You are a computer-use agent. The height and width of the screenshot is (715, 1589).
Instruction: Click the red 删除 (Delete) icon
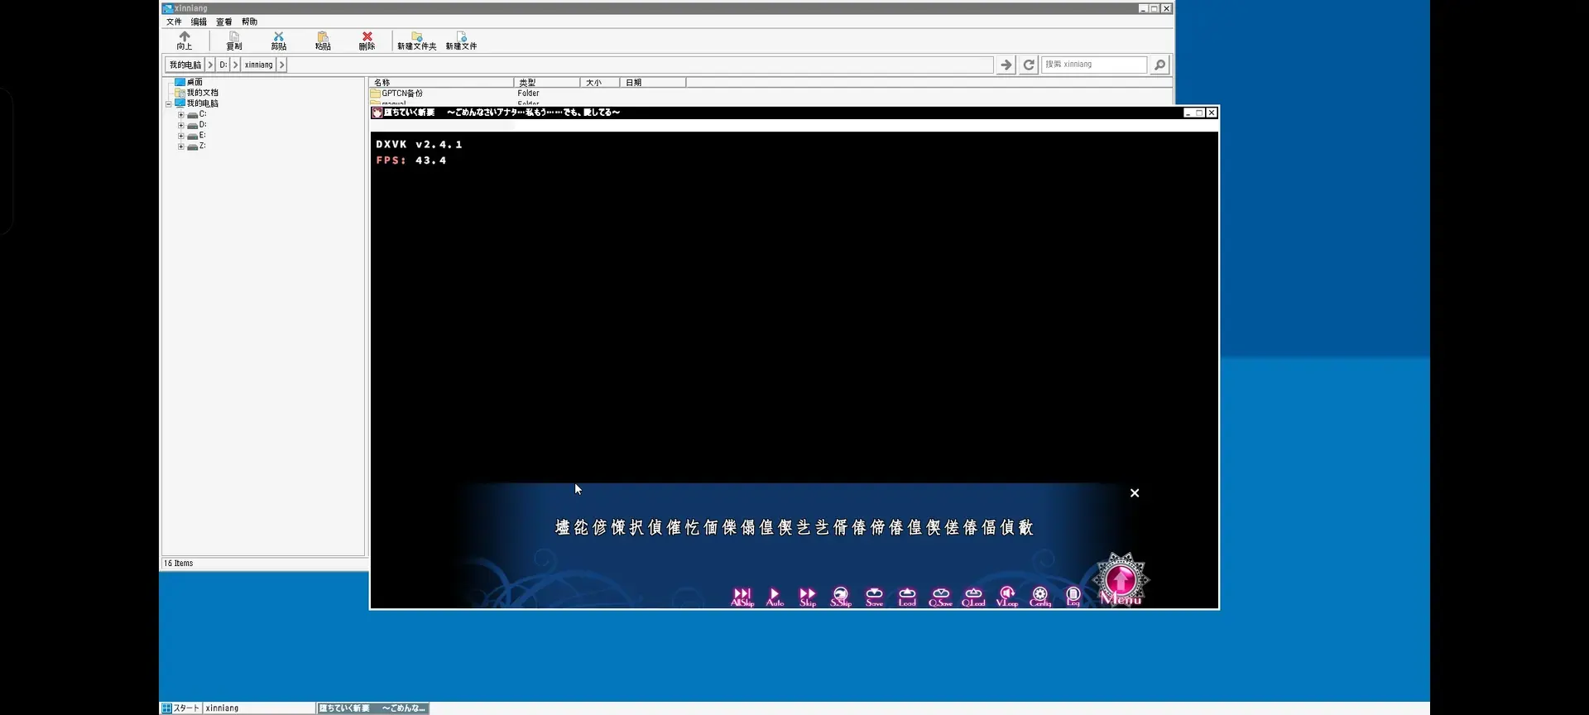click(367, 41)
